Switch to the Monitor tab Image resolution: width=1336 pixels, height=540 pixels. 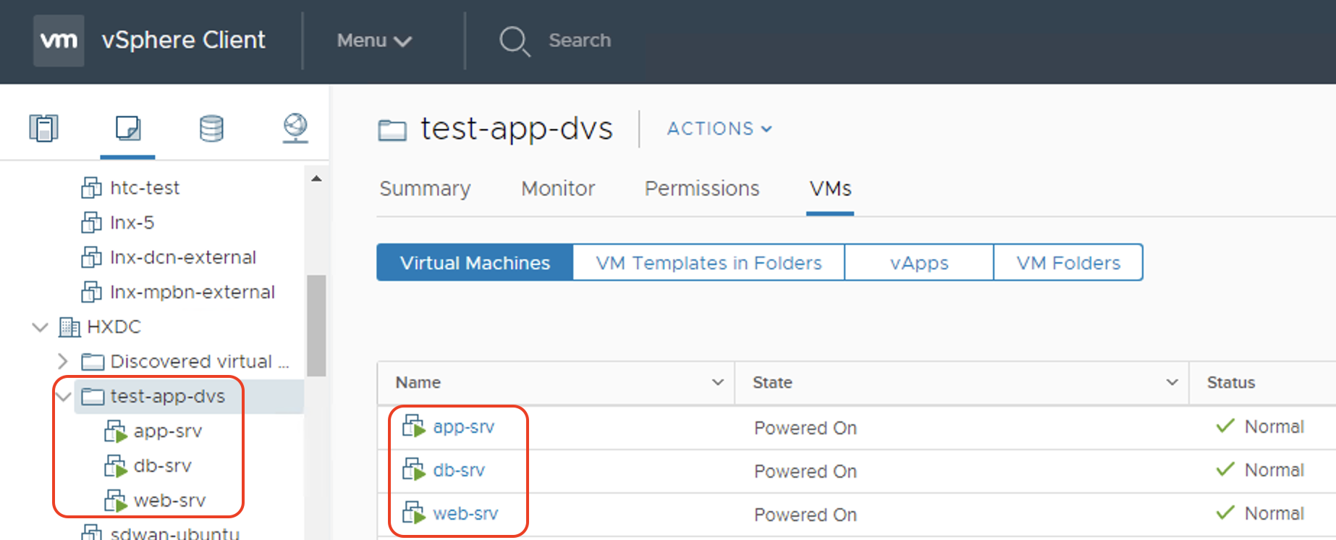(x=558, y=189)
